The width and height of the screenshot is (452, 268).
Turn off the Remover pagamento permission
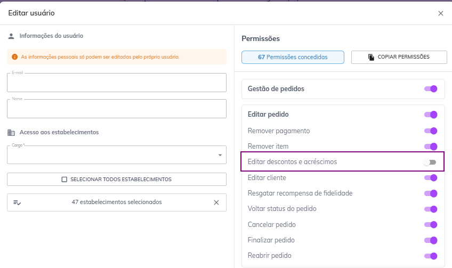(431, 131)
